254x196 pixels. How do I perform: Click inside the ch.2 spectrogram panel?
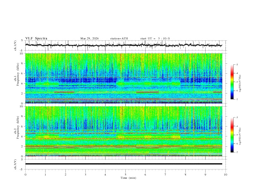click(x=123, y=131)
